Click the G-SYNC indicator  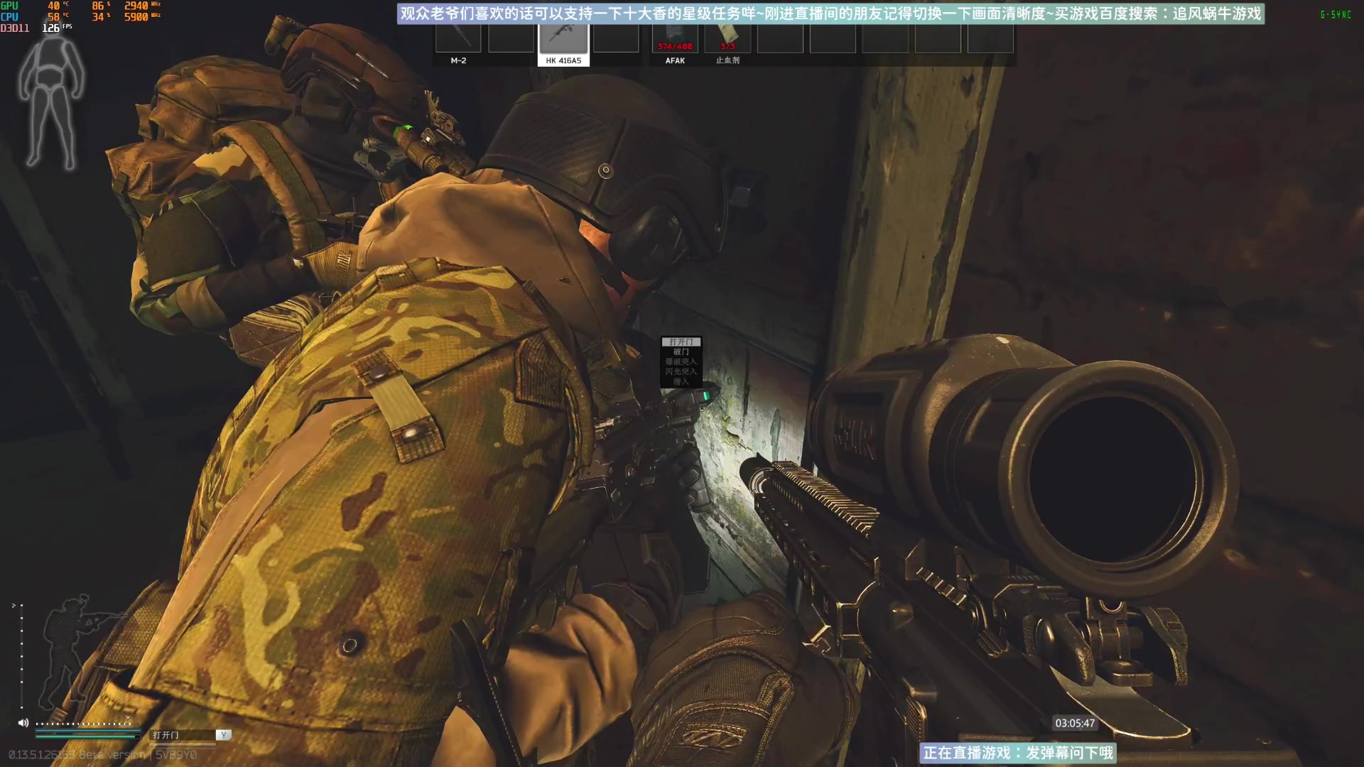click(1336, 14)
